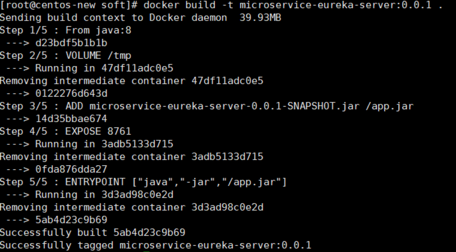Image resolution: width=456 pixels, height=252 pixels.
Task: Click the layer hash 14d35bbae674
Action: coord(71,119)
